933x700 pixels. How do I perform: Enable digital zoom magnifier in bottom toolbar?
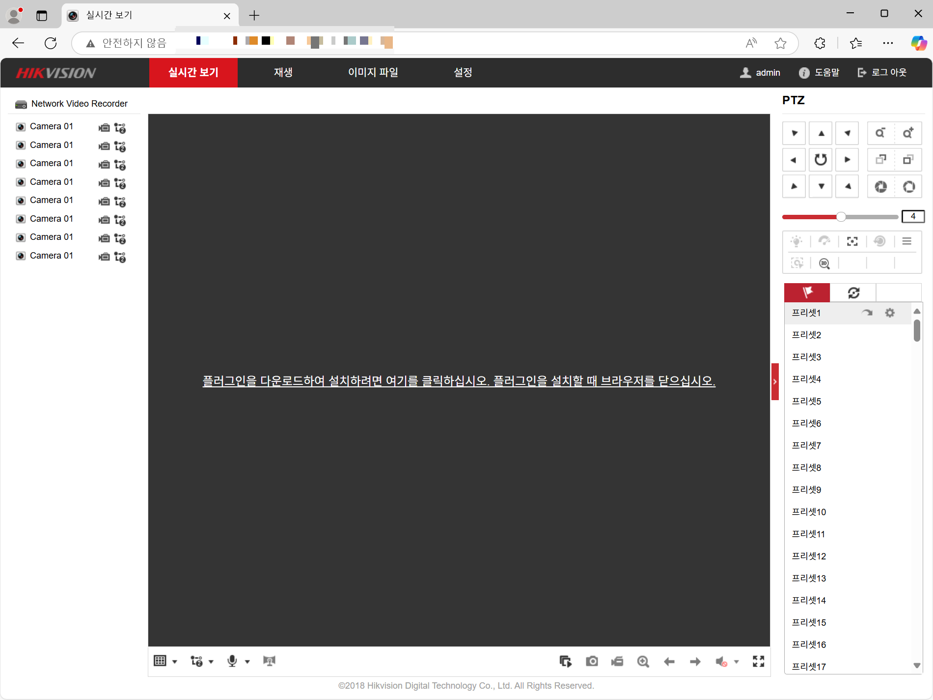643,662
